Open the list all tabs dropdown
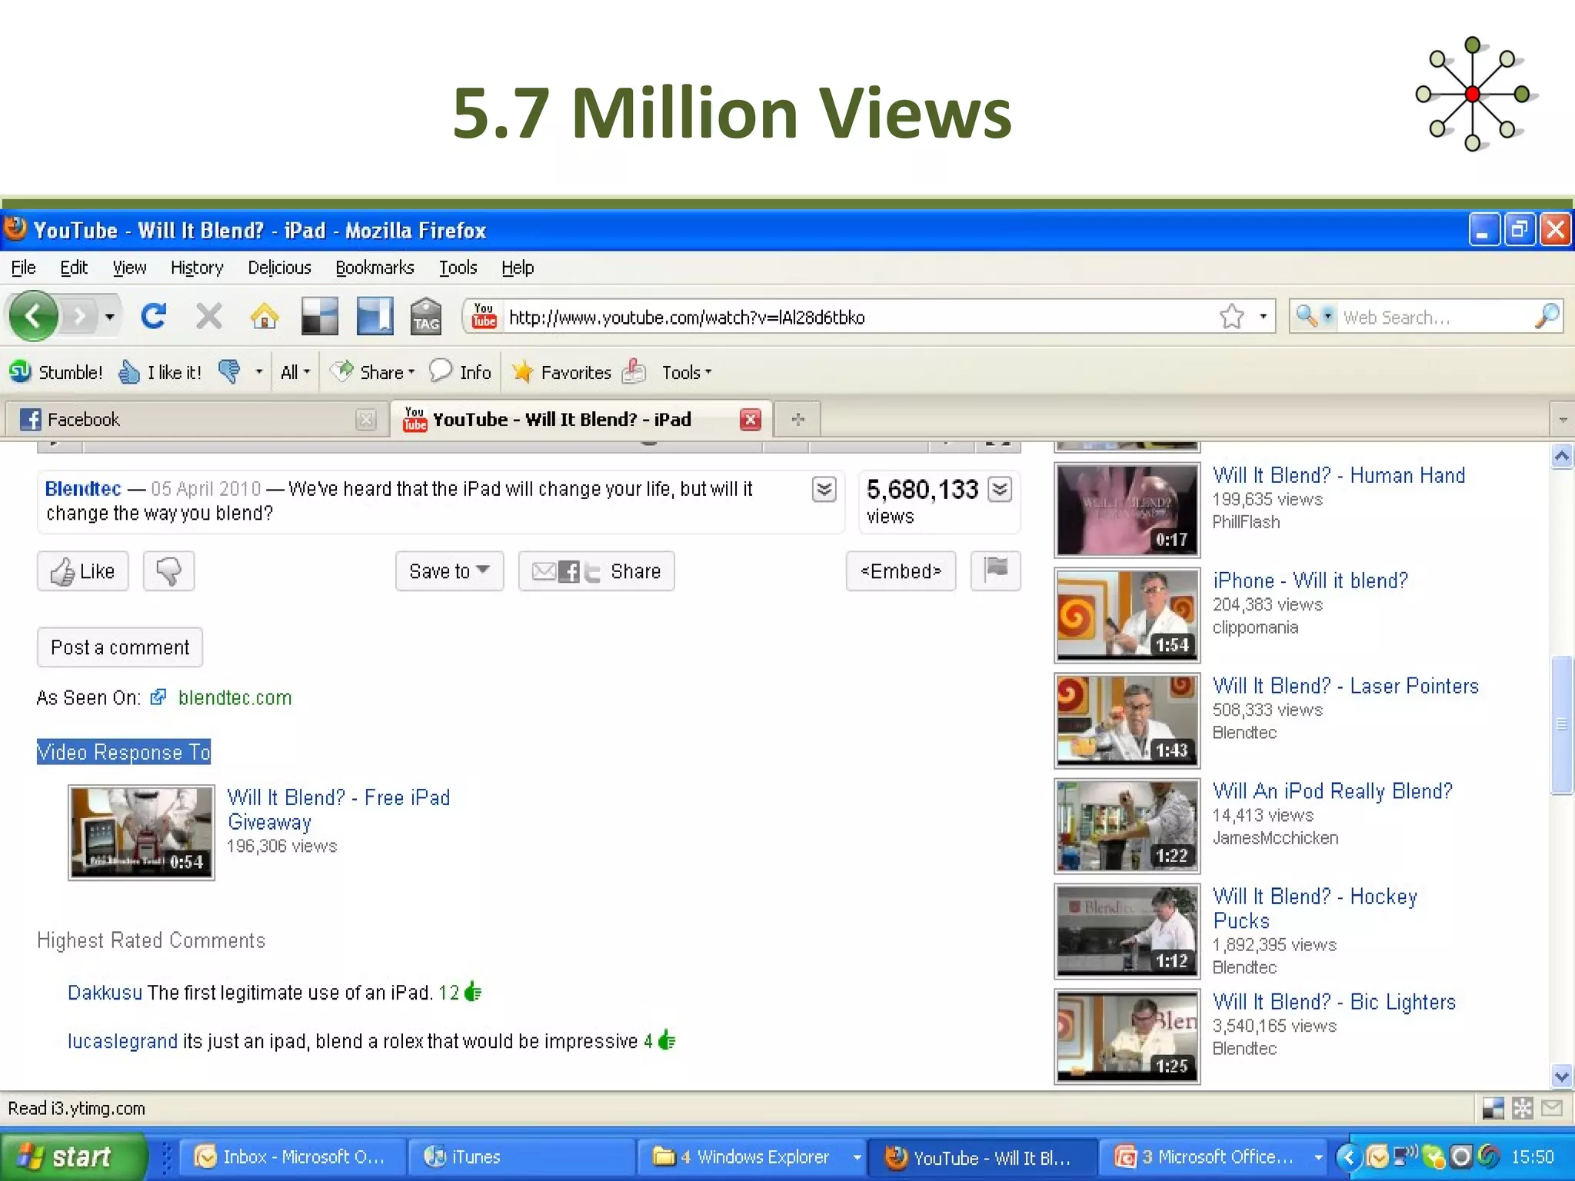 tap(1562, 420)
